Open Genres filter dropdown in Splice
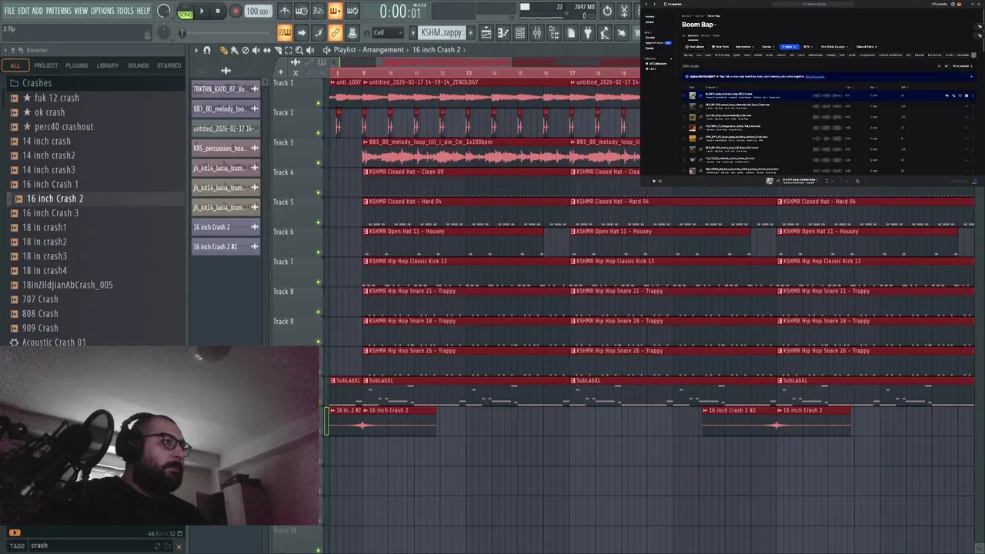Image resolution: width=985 pixels, height=554 pixels. point(767,46)
